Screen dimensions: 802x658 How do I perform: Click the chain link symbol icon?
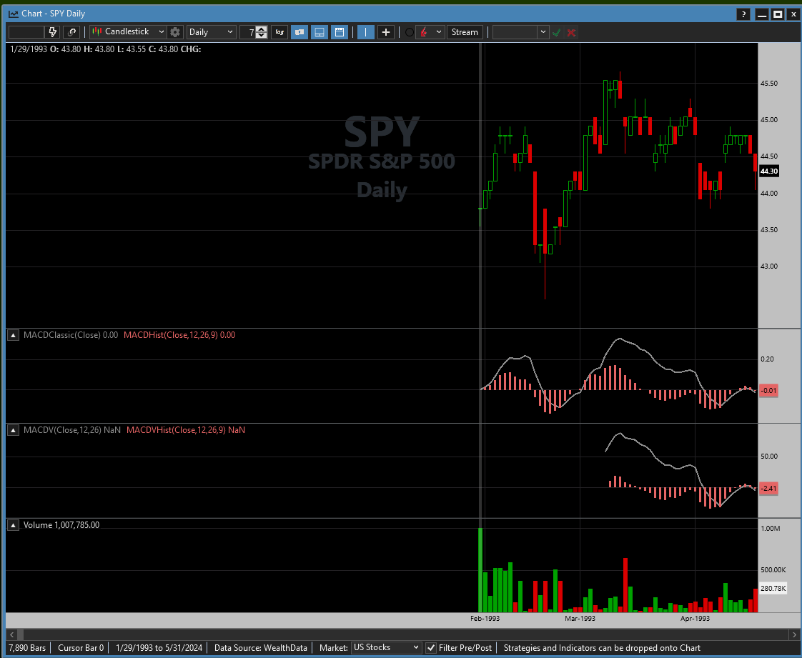[x=71, y=31]
